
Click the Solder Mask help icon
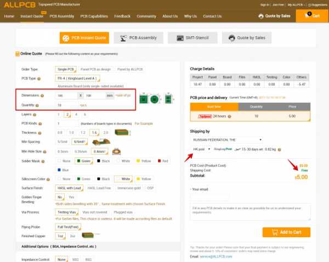click(43, 161)
